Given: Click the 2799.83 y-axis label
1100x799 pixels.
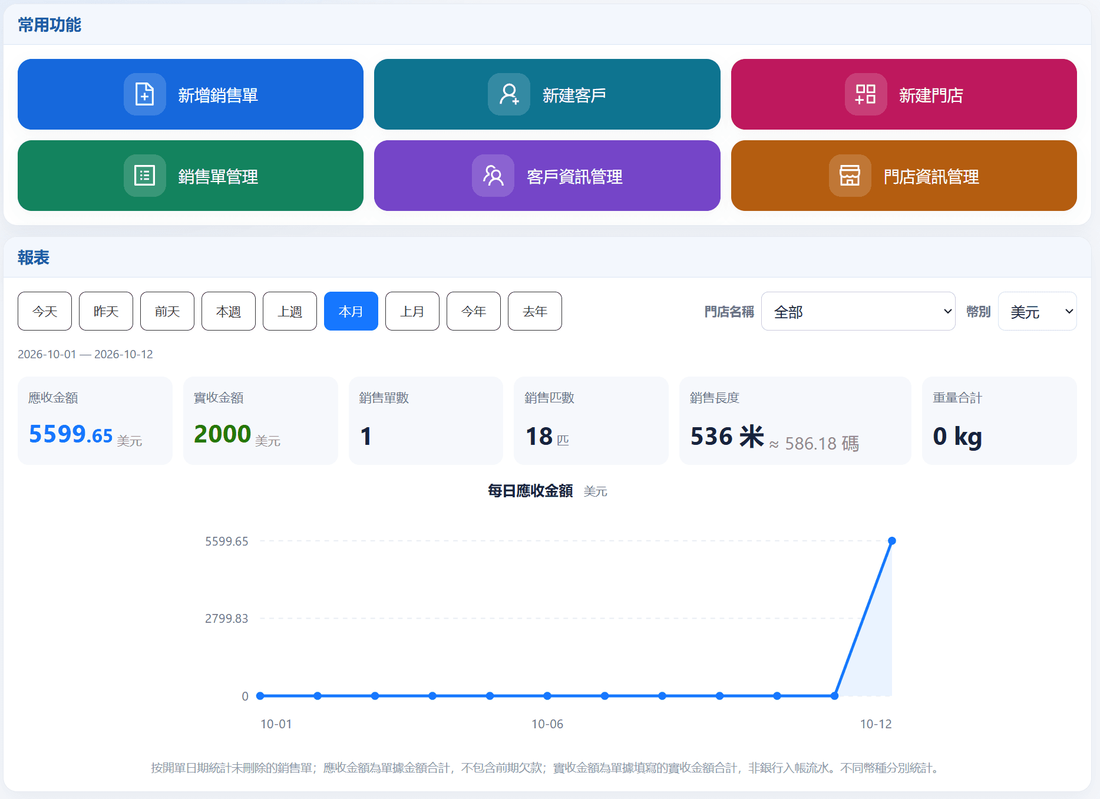Looking at the screenshot, I should pyautogui.click(x=227, y=619).
